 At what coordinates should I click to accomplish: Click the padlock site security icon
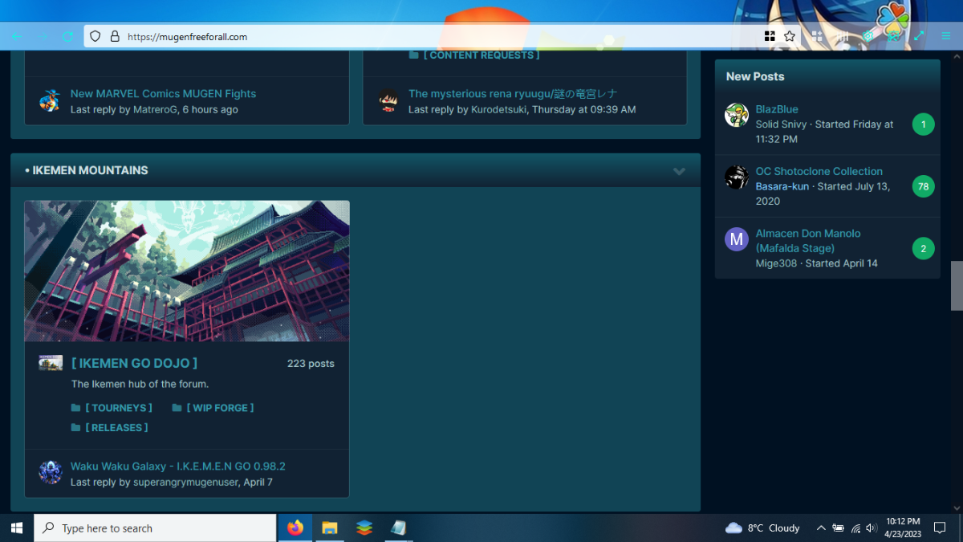coord(114,37)
